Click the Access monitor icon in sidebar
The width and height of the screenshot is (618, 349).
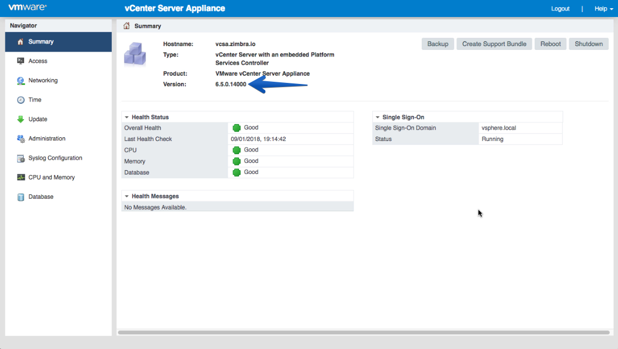coord(20,61)
